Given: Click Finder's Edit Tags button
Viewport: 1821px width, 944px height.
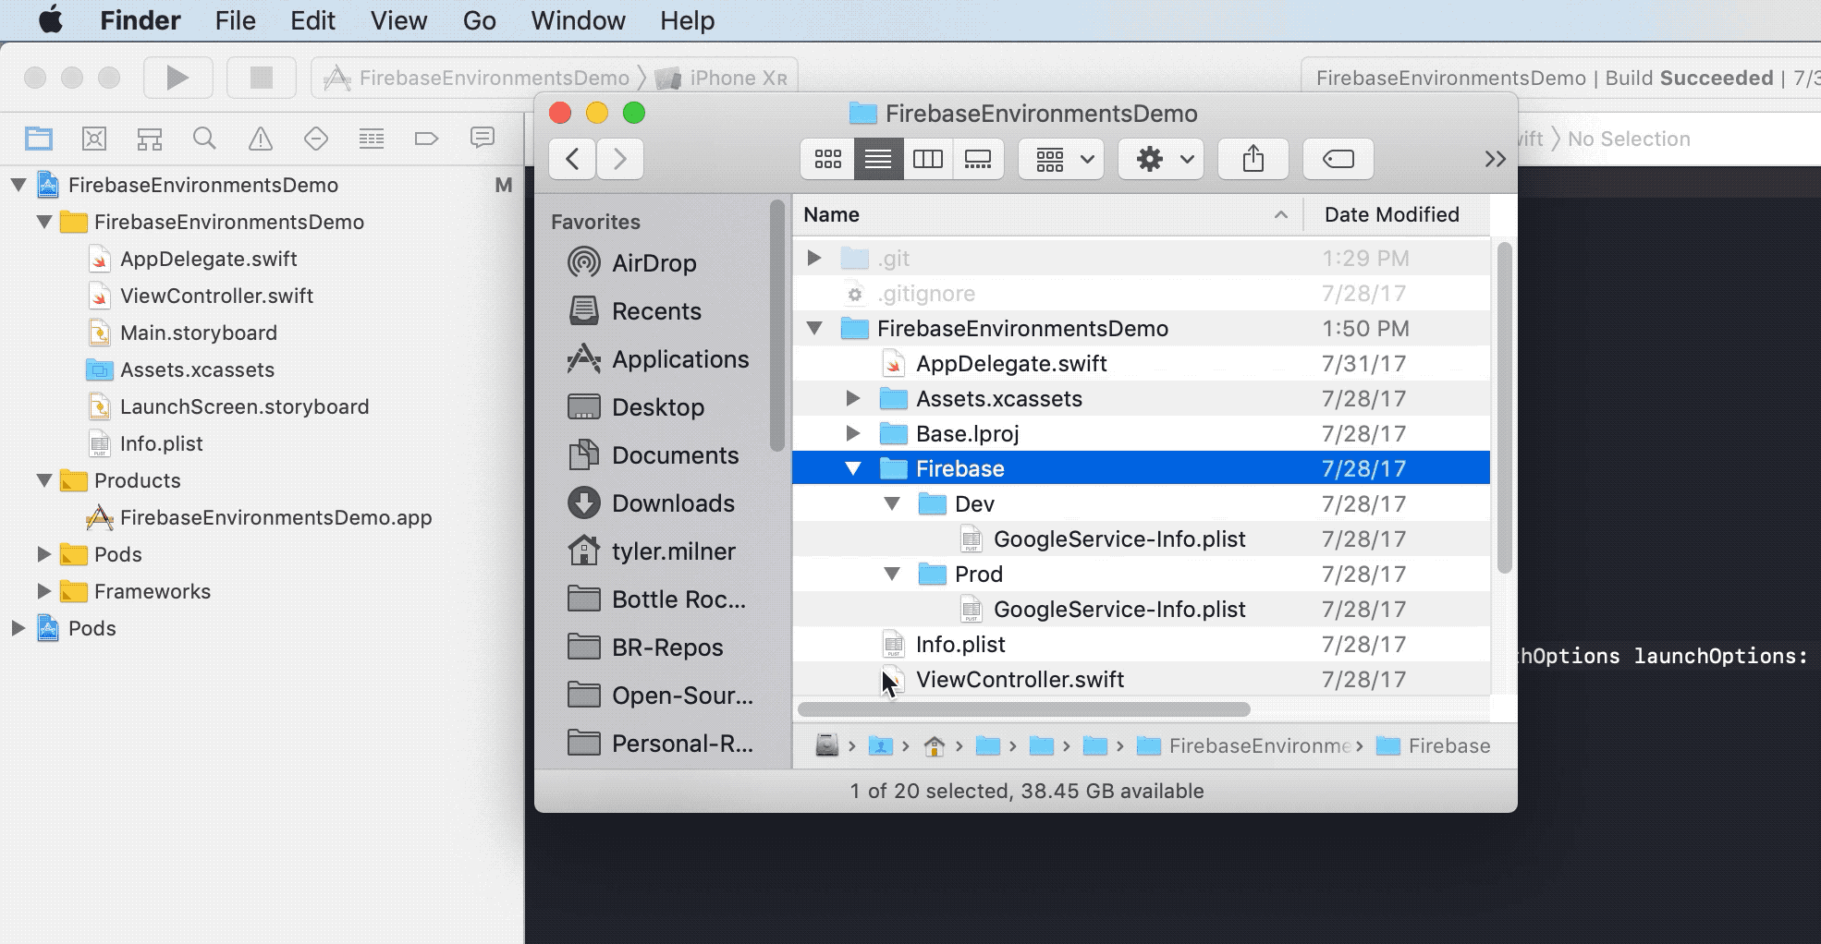Looking at the screenshot, I should [x=1338, y=159].
